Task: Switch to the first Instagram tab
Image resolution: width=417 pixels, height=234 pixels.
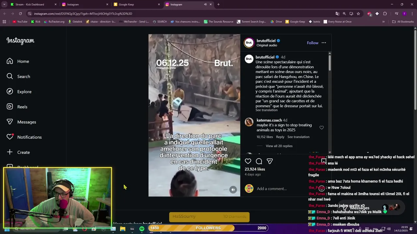Action: 85,5
